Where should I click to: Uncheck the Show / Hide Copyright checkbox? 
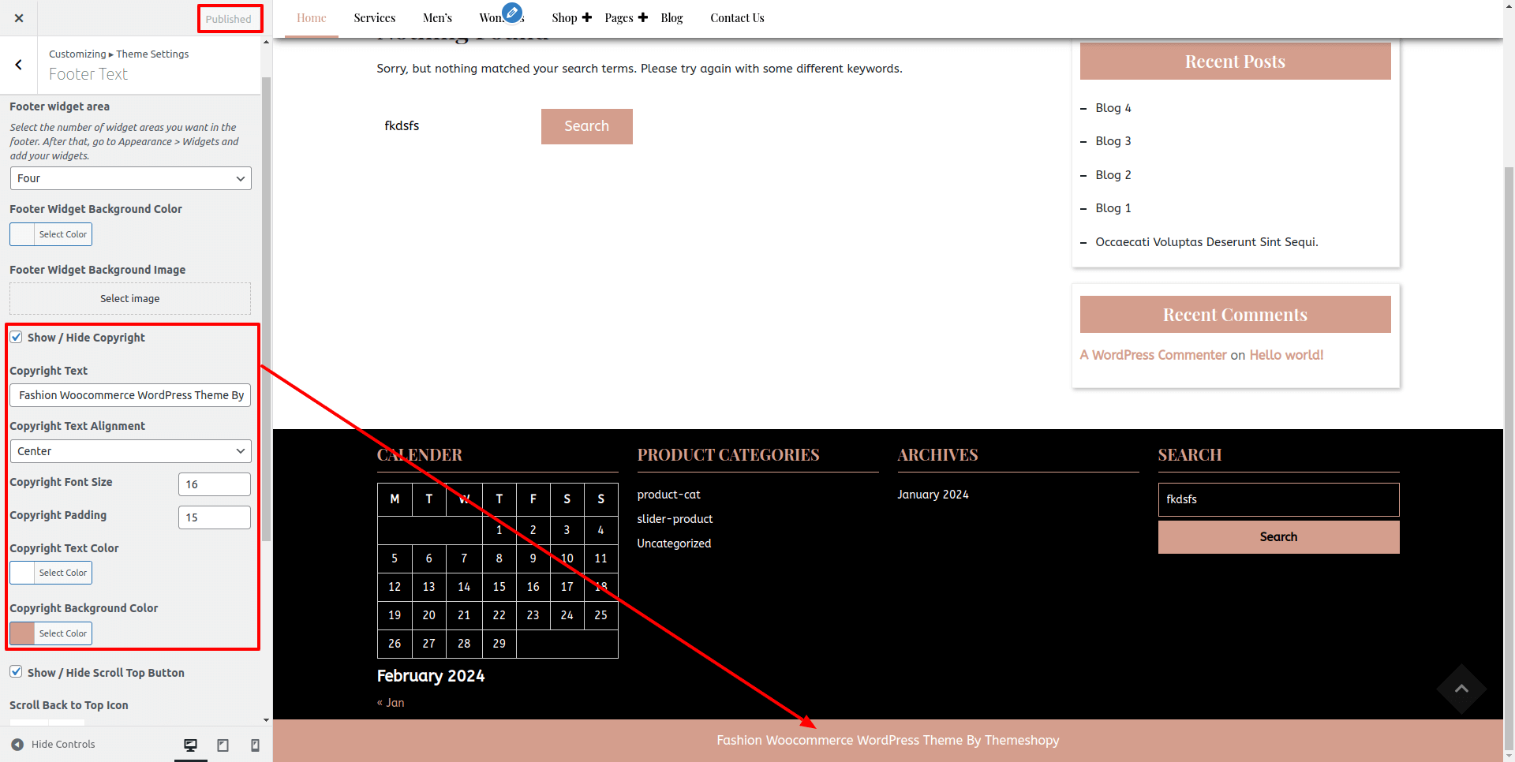pos(17,338)
